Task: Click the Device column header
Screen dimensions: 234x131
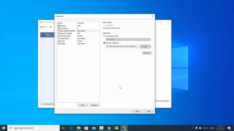Action: coord(60,23)
